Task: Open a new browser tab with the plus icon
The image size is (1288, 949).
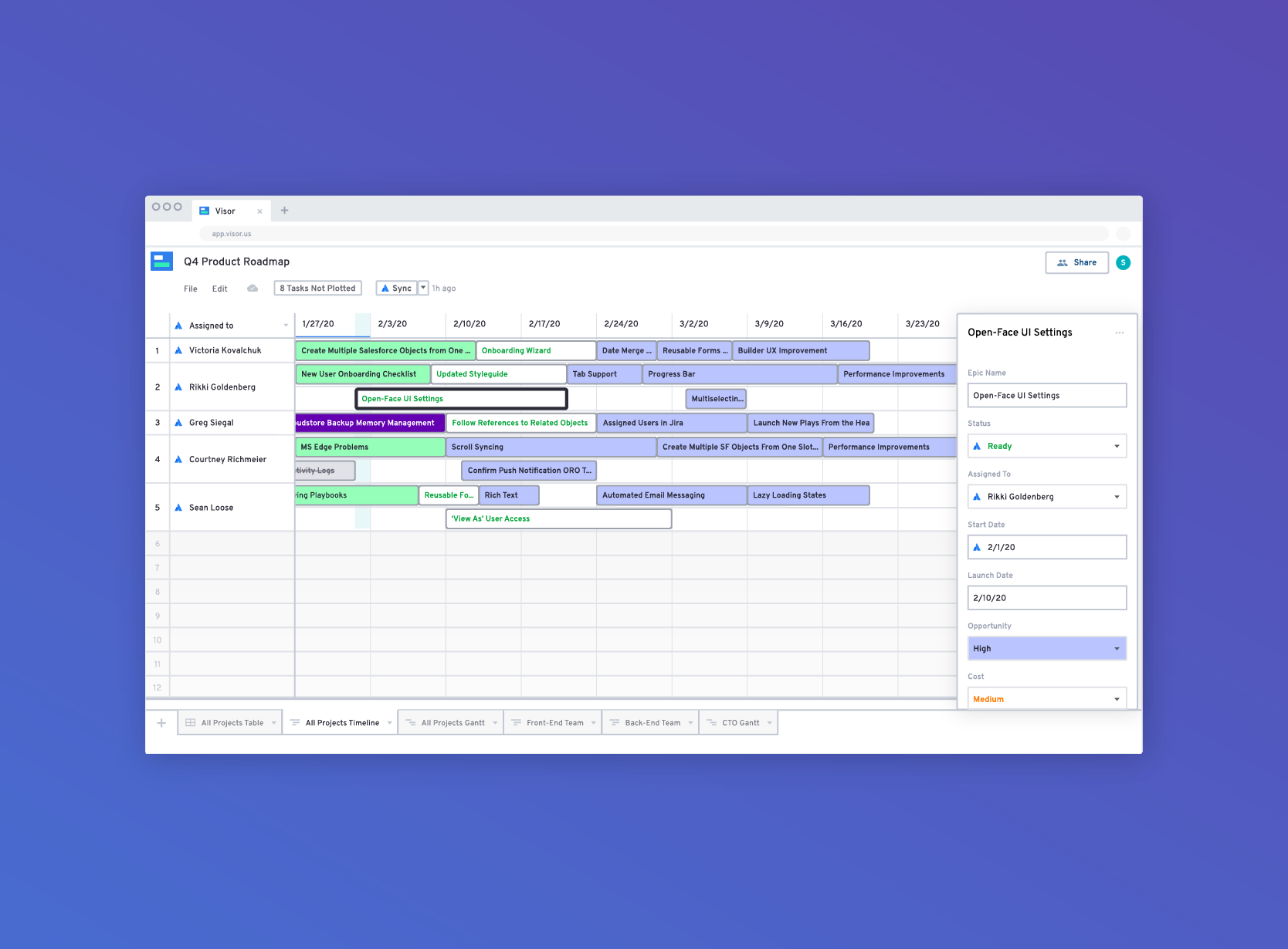Action: [284, 211]
